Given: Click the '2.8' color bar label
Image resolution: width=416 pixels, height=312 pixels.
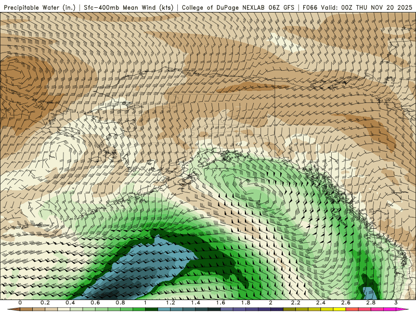Looking at the screenshot, I should [371, 303].
